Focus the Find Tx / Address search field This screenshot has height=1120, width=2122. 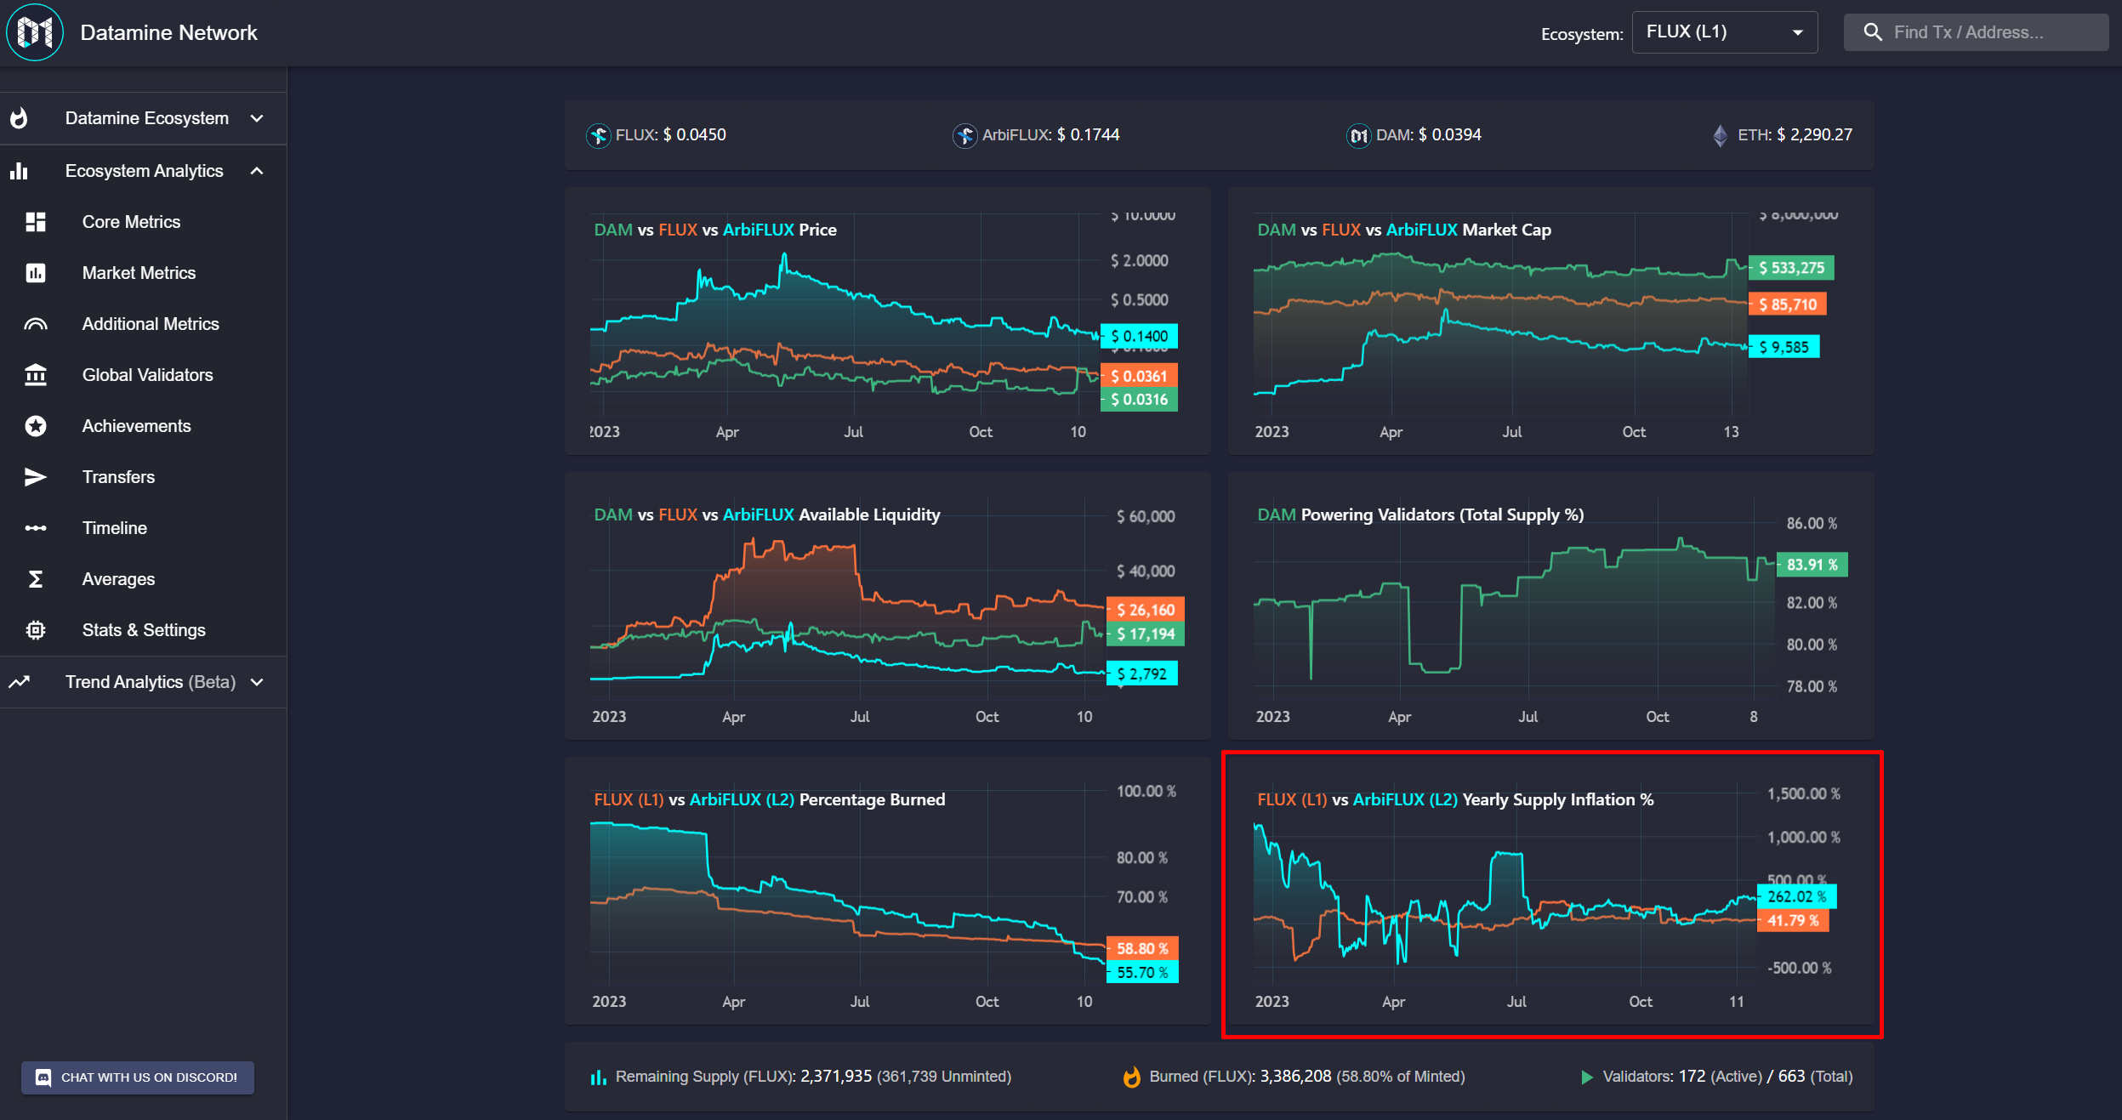[x=1976, y=32]
